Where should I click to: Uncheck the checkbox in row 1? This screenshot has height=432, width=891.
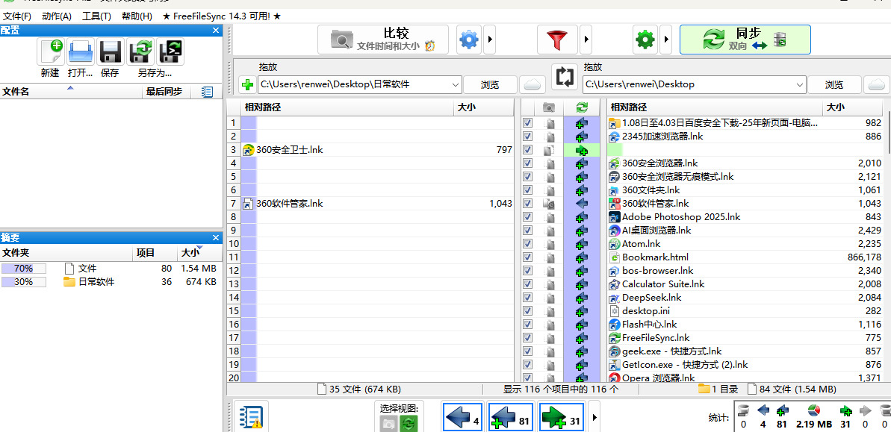click(528, 122)
